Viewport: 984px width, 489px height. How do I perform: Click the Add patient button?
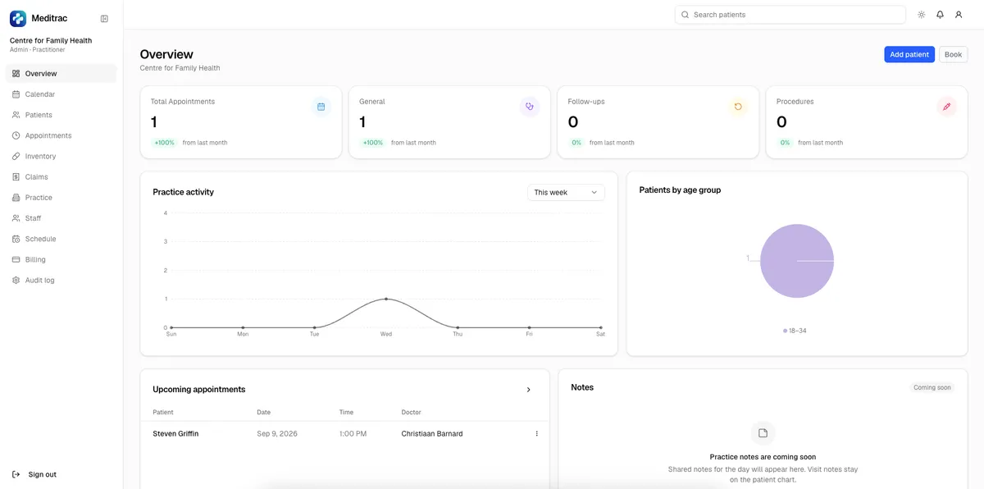point(909,54)
